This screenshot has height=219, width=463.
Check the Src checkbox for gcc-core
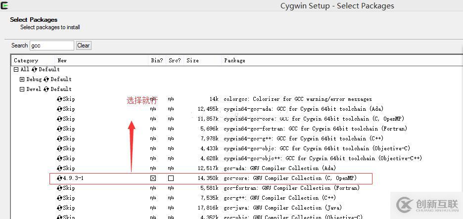171,178
